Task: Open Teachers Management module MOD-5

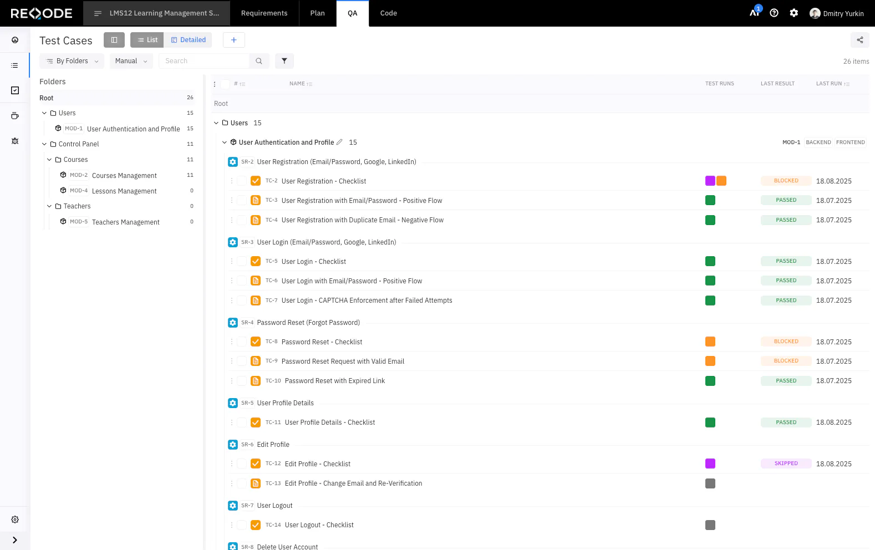Action: [125, 222]
